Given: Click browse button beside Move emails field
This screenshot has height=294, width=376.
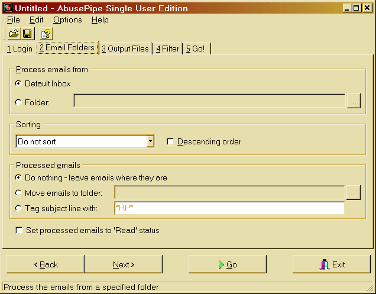Looking at the screenshot, I should 353,192.
